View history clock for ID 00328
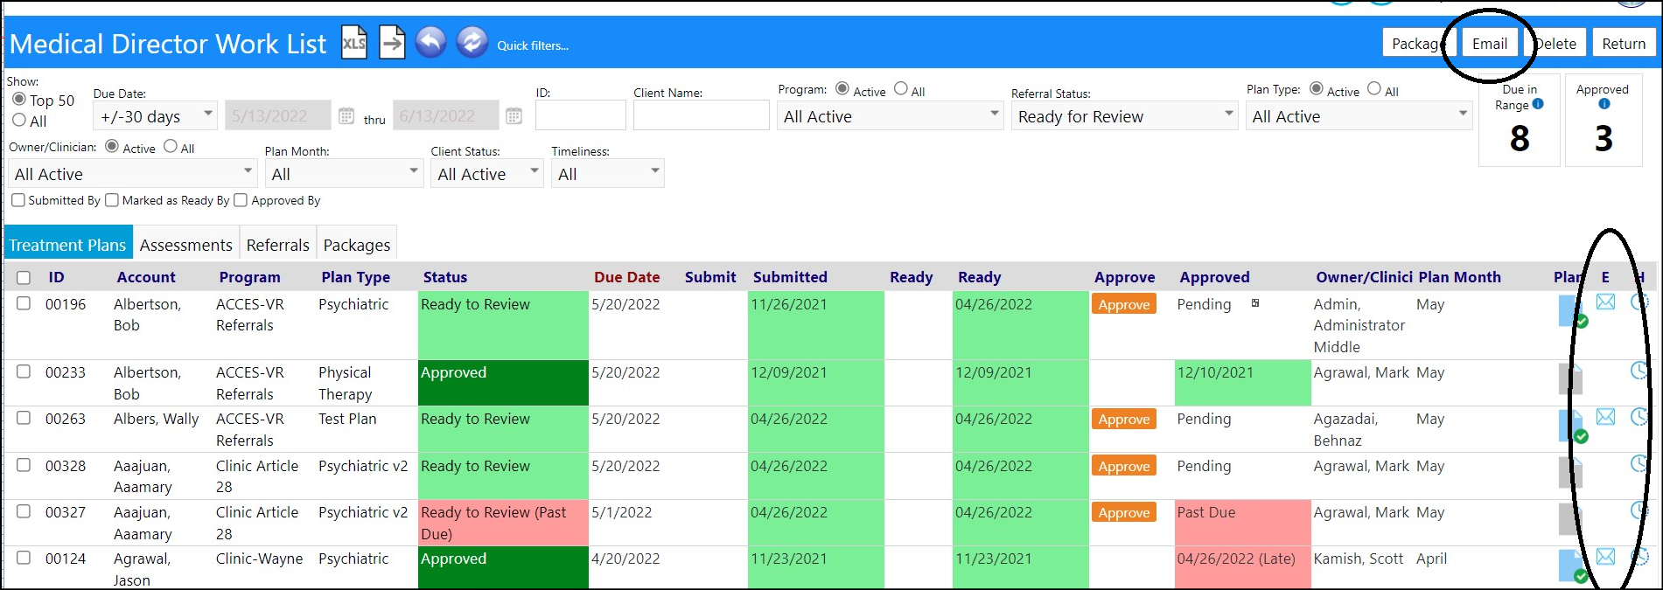The image size is (1663, 590). point(1639,463)
